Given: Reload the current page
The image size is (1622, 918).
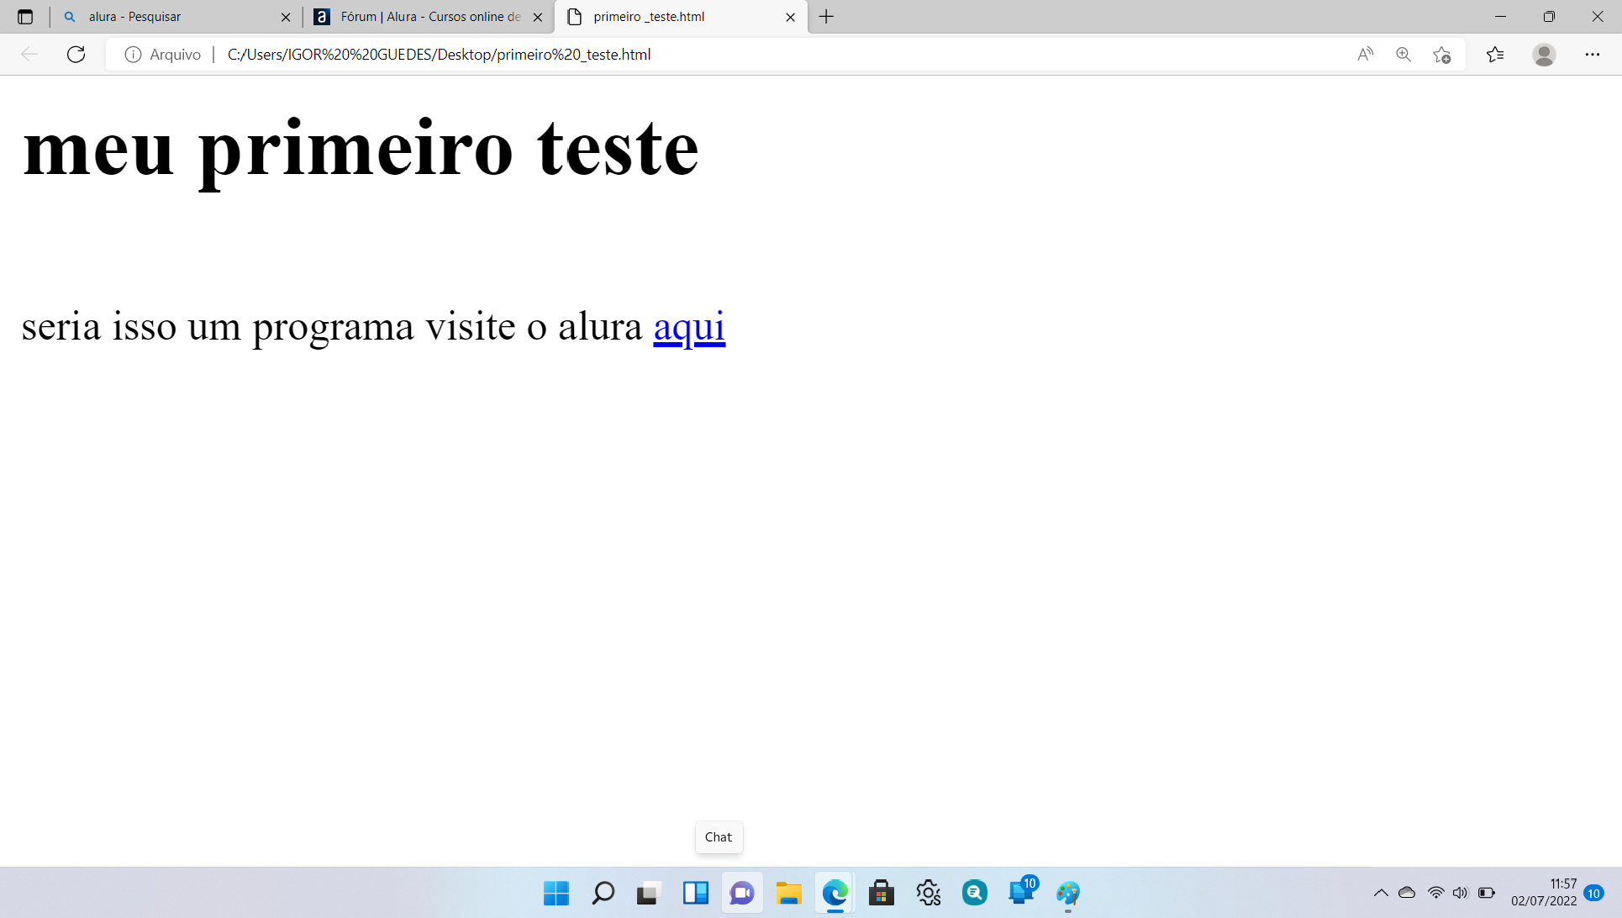Looking at the screenshot, I should pyautogui.click(x=76, y=55).
